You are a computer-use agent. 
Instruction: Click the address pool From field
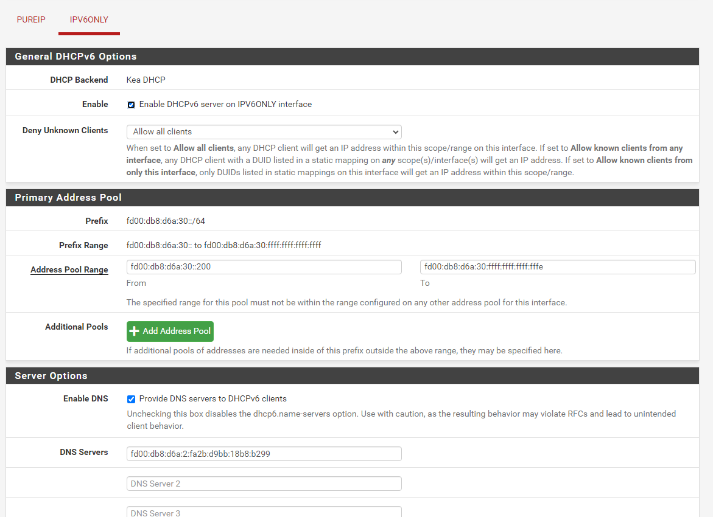(264, 266)
